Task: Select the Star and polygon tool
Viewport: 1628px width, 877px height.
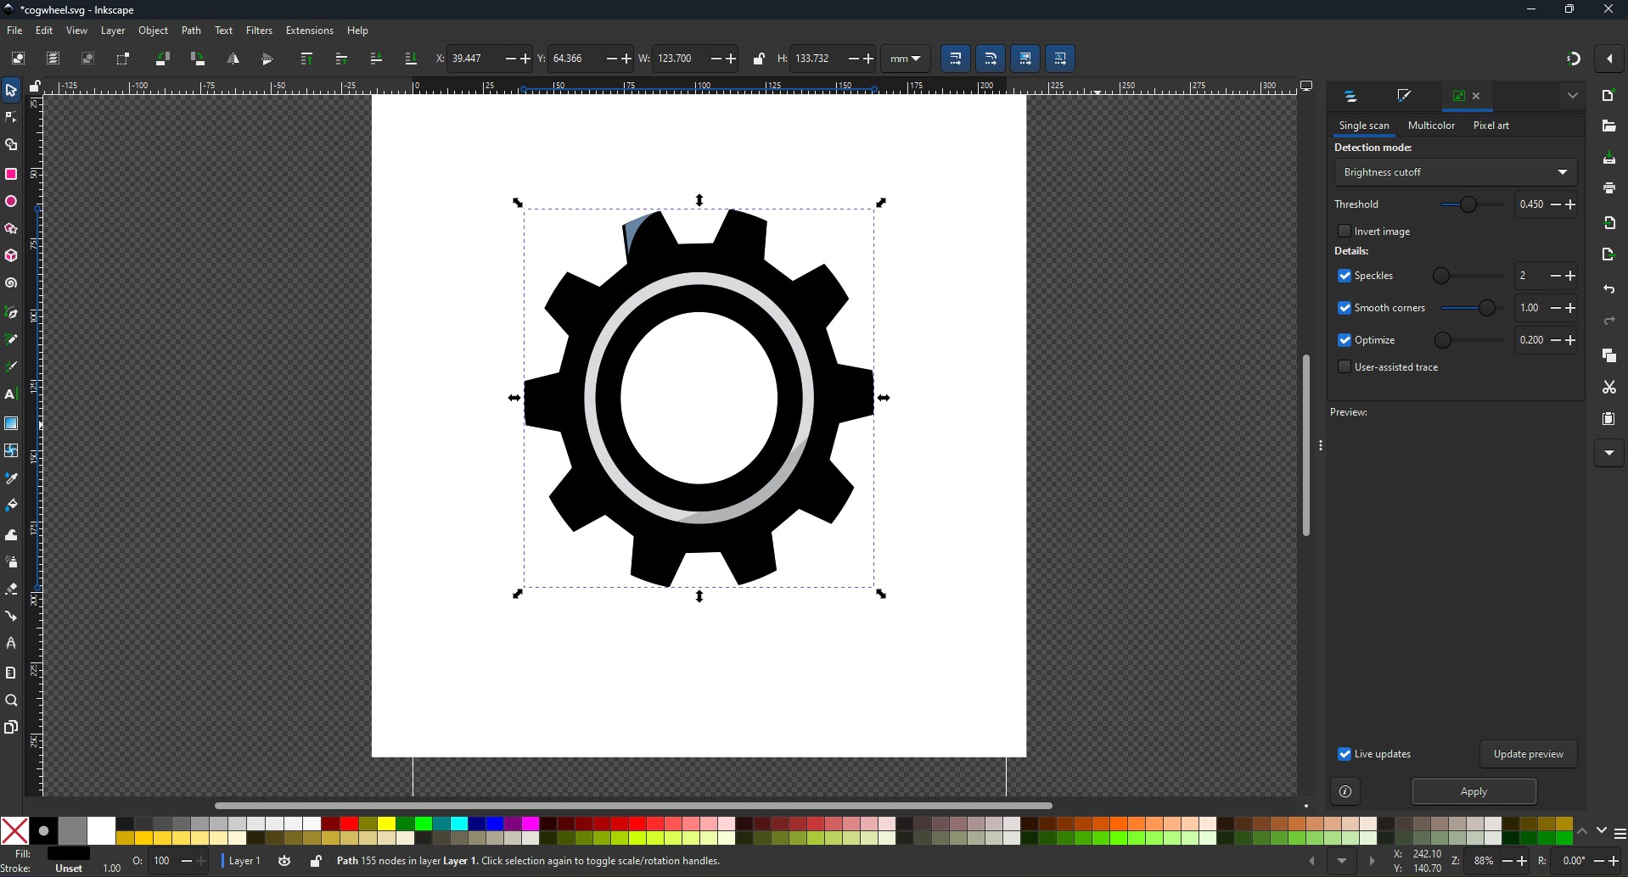Action: 11,229
